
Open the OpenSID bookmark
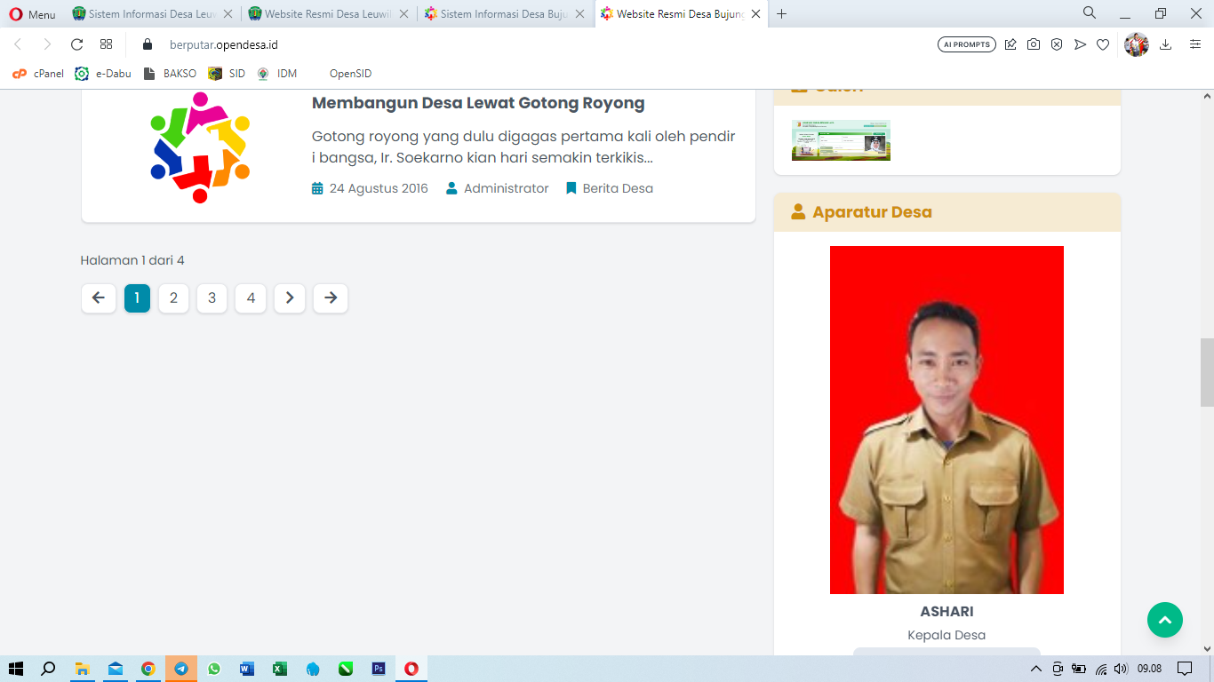click(348, 74)
